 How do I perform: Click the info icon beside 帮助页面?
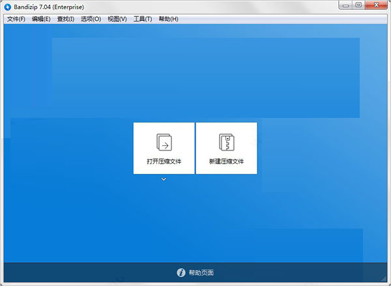(181, 272)
